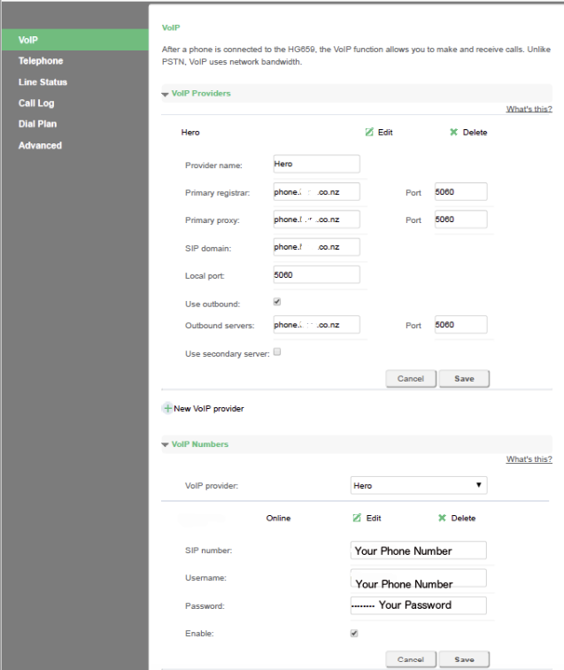Click the VoIP page heading

click(171, 27)
